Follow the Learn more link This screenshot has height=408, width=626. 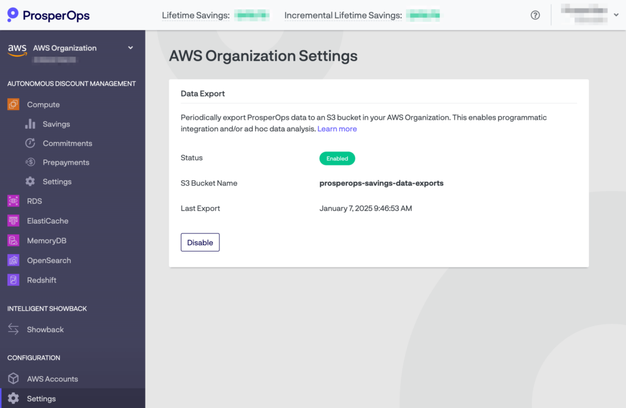tap(337, 129)
